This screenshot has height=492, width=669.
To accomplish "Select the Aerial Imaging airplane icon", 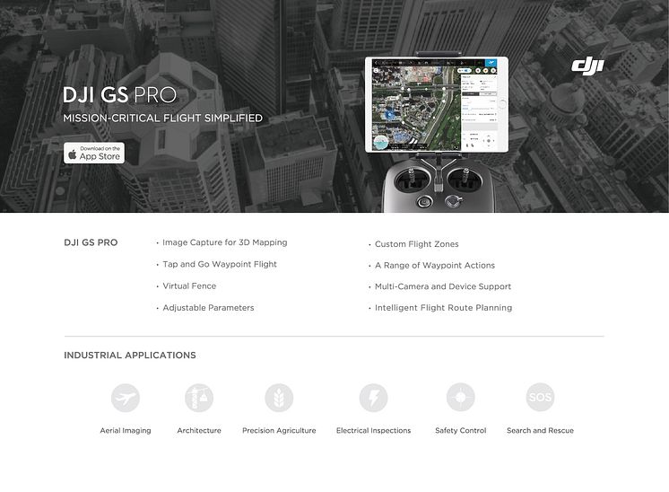I will (126, 398).
